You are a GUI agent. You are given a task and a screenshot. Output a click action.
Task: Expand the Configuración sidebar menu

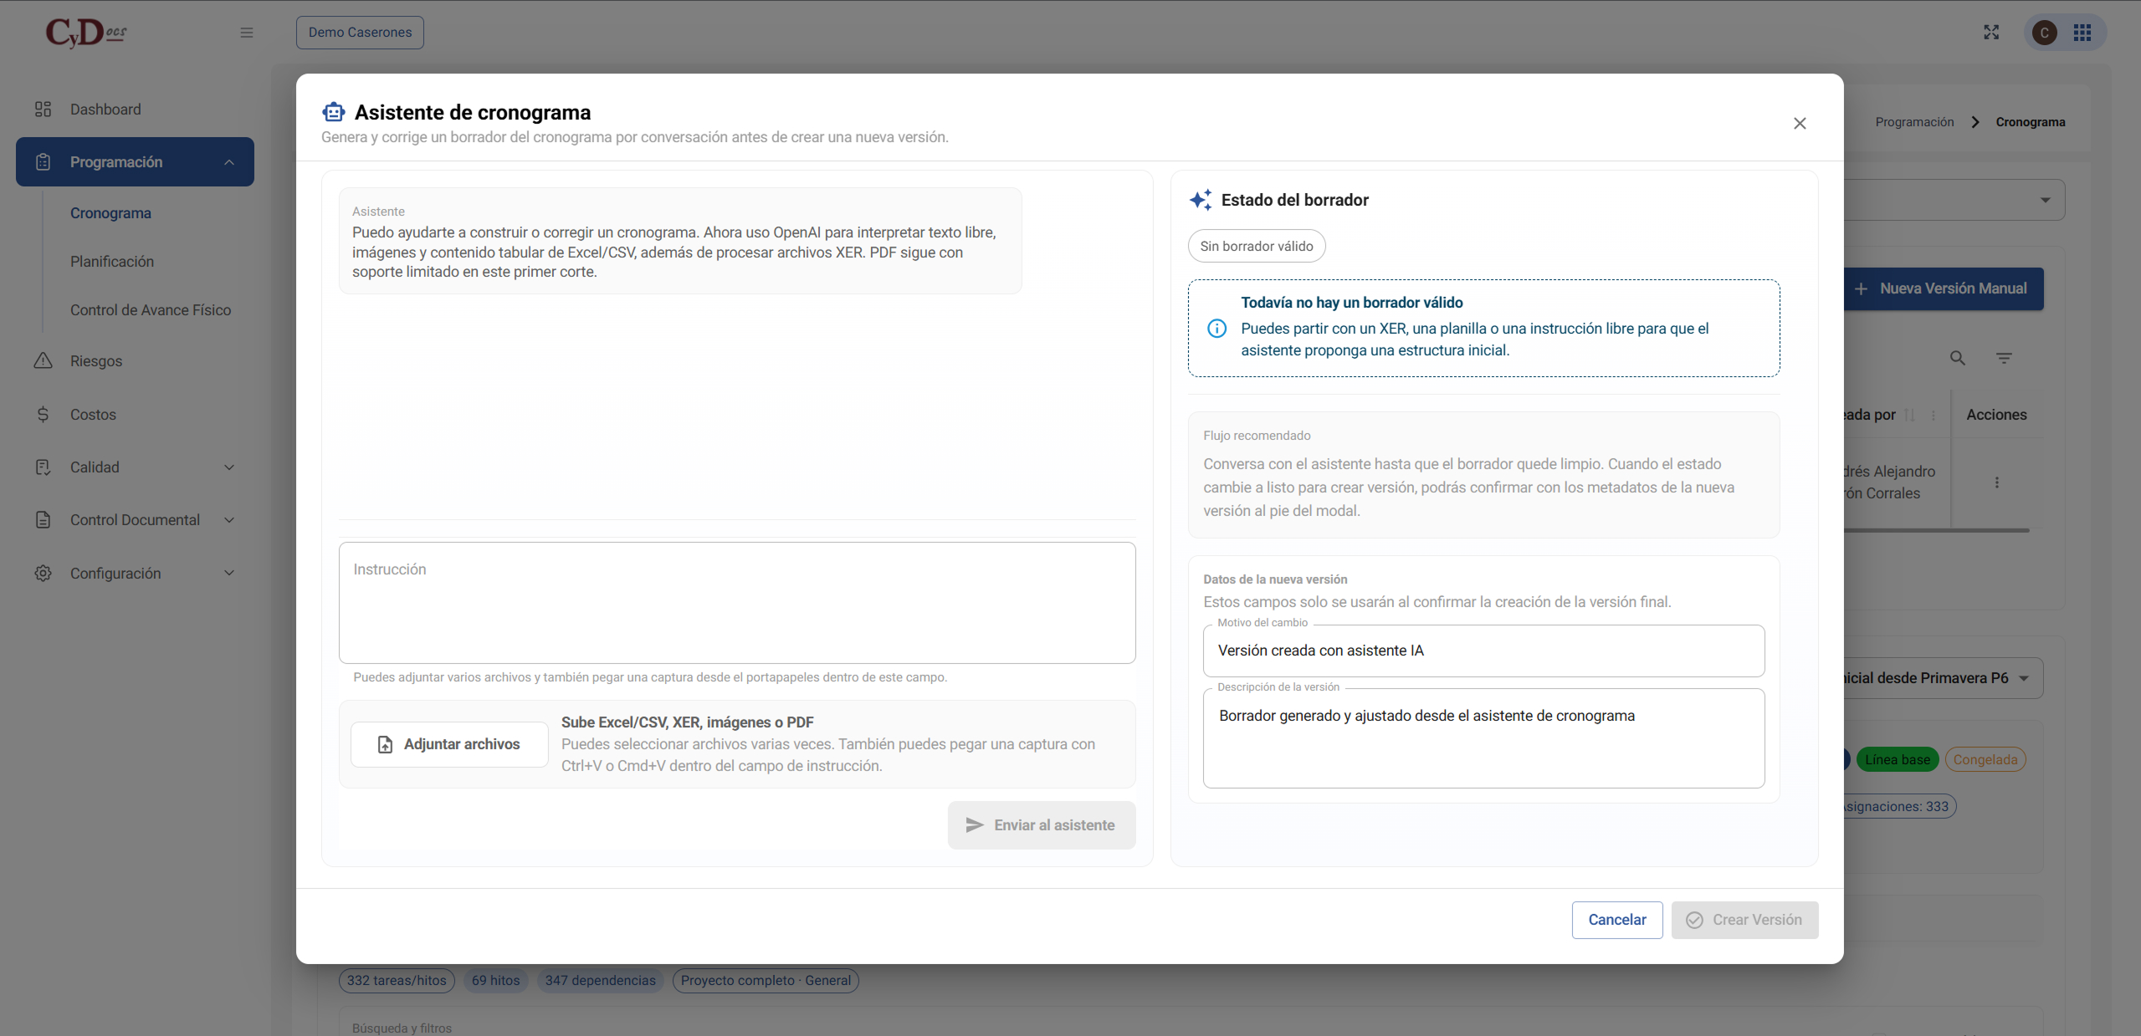[x=229, y=574]
